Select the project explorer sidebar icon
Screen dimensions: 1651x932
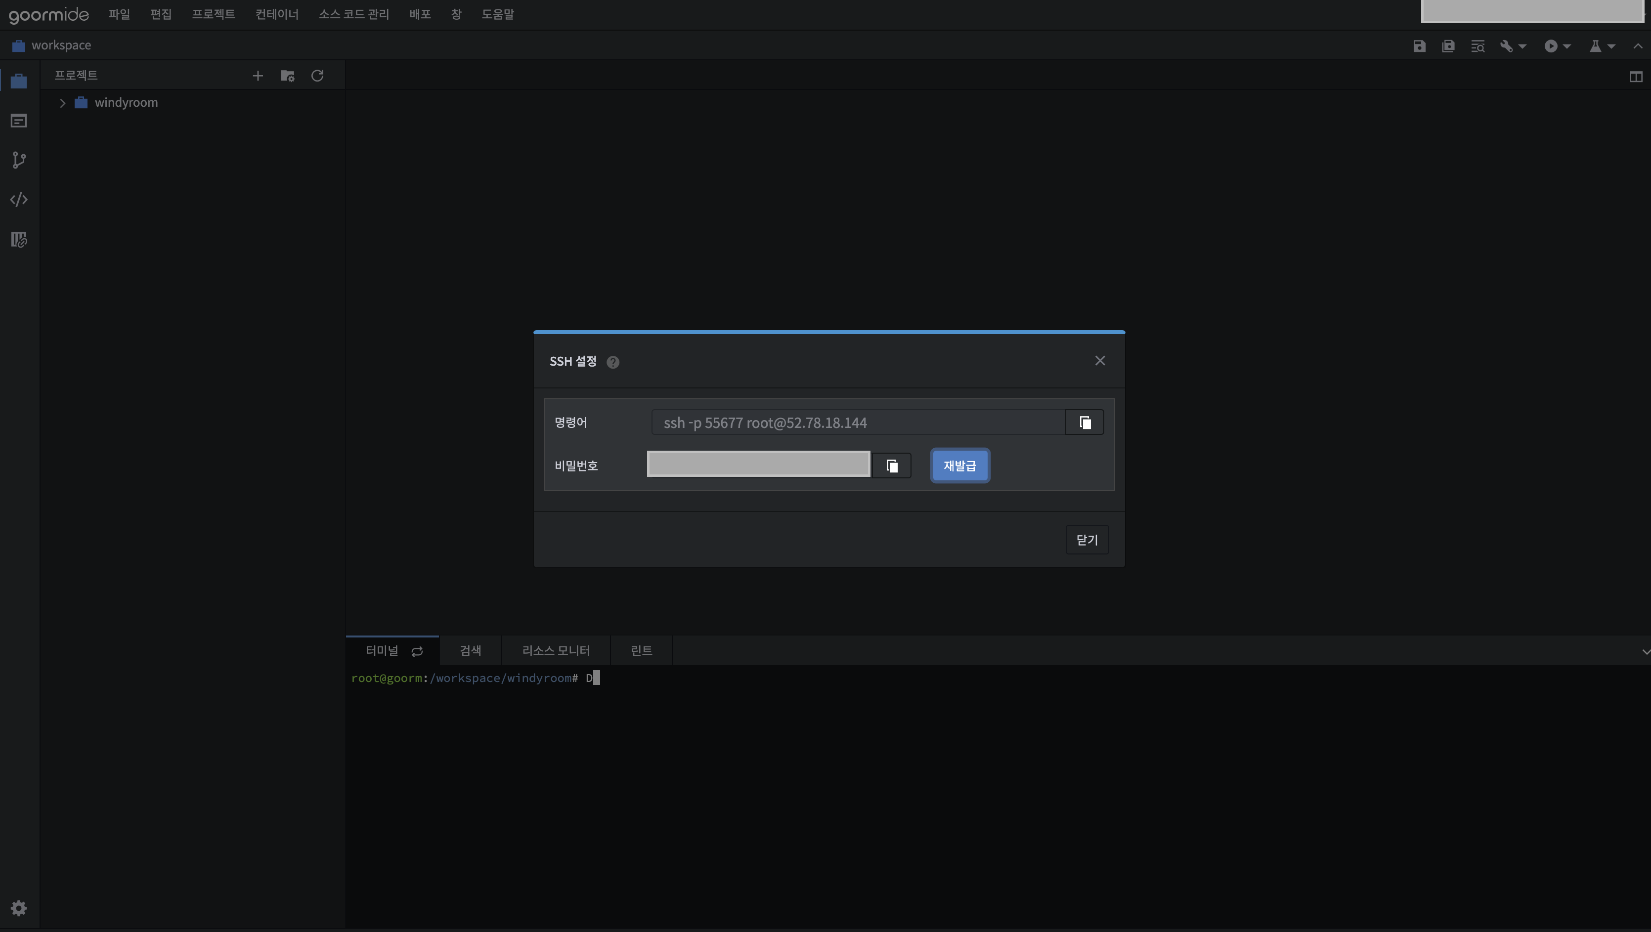point(19,82)
